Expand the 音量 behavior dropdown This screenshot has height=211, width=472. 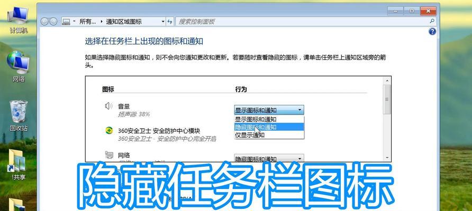coord(269,110)
